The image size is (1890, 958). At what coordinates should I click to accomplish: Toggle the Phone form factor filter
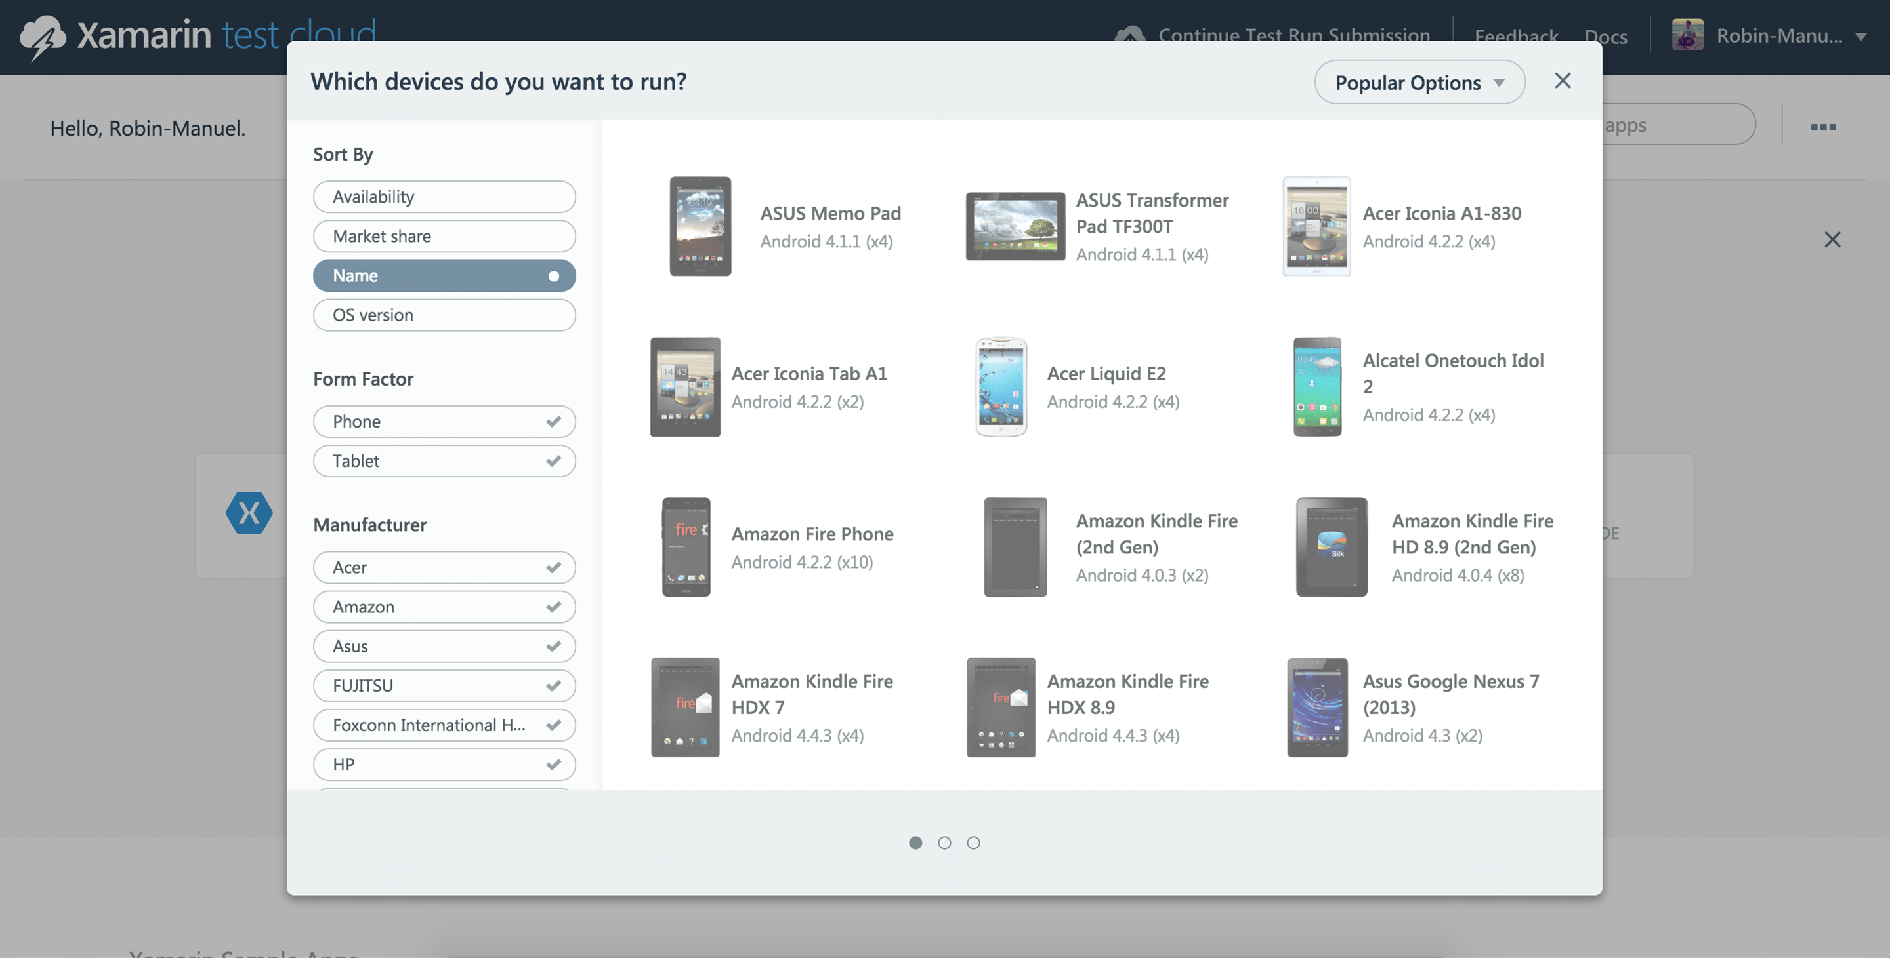(x=444, y=422)
